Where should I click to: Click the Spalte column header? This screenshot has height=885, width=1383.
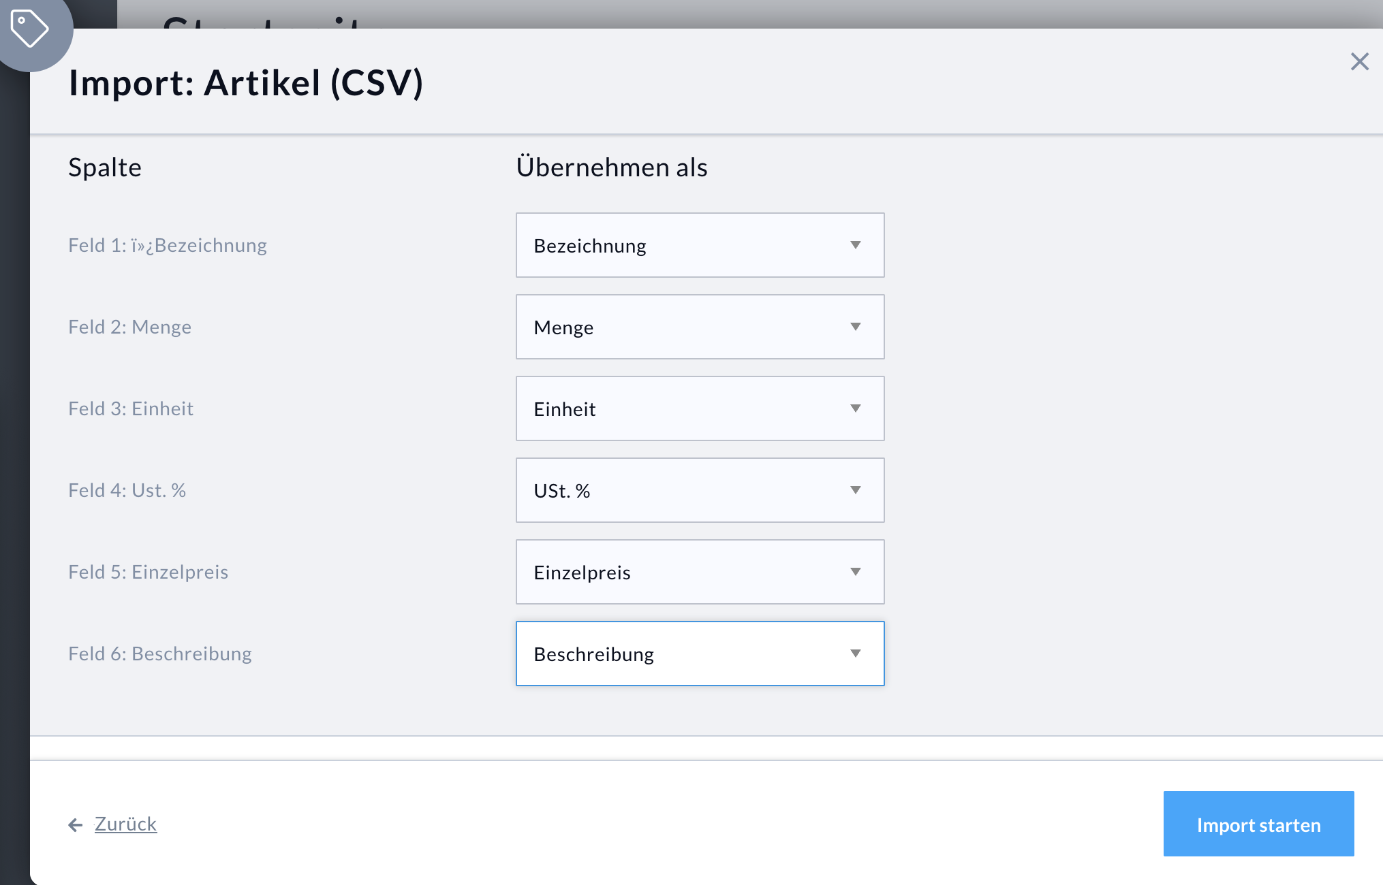point(105,167)
